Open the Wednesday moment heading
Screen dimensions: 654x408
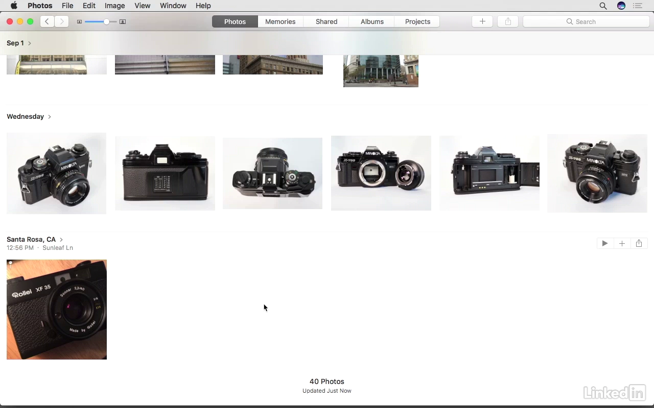[26, 116]
